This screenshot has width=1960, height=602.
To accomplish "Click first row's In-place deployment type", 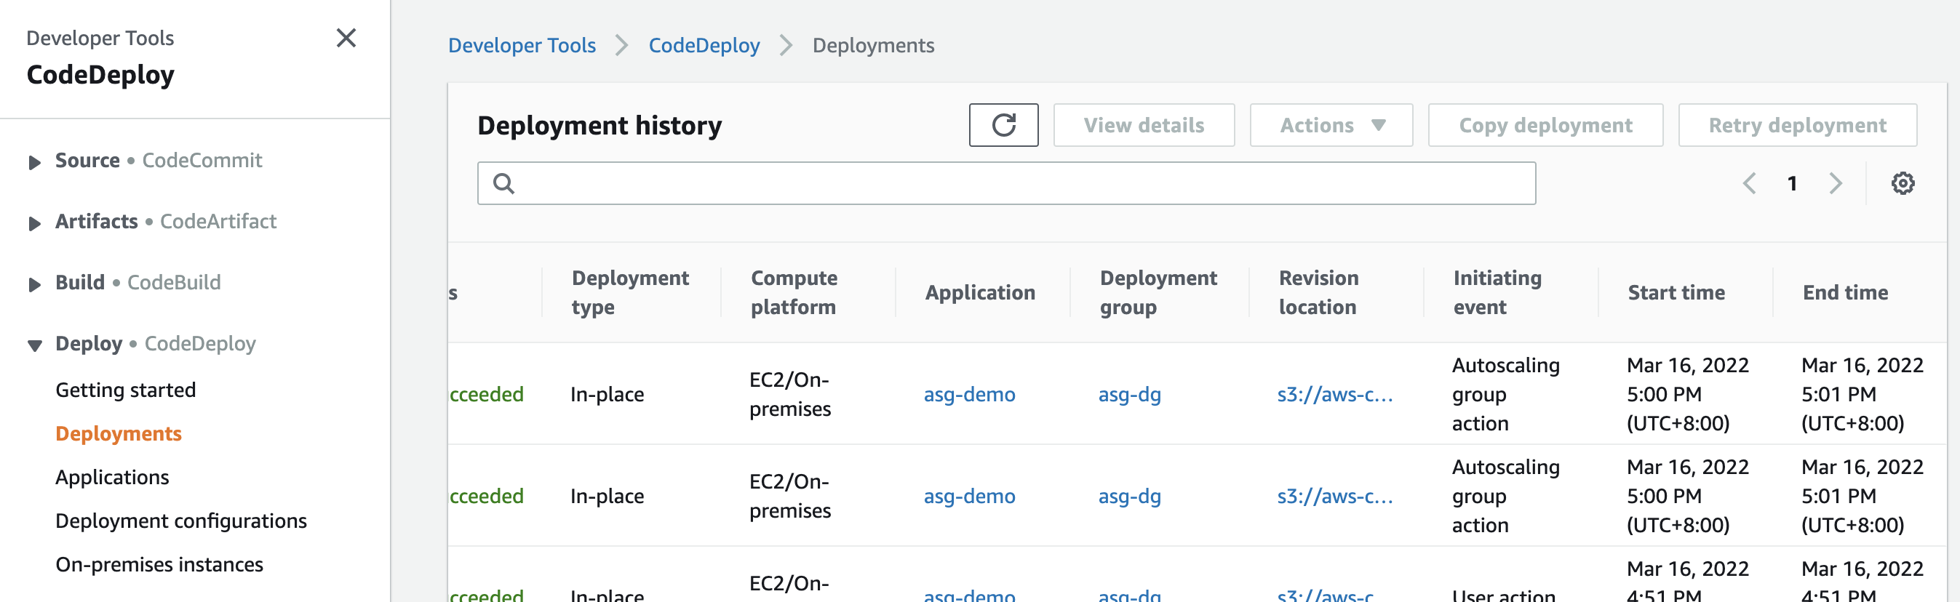I will coord(607,394).
